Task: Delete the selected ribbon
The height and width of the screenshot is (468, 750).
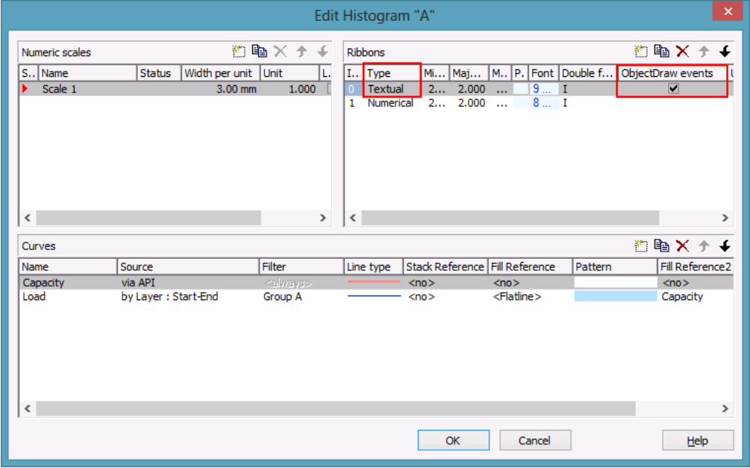Action: pyautogui.click(x=682, y=52)
